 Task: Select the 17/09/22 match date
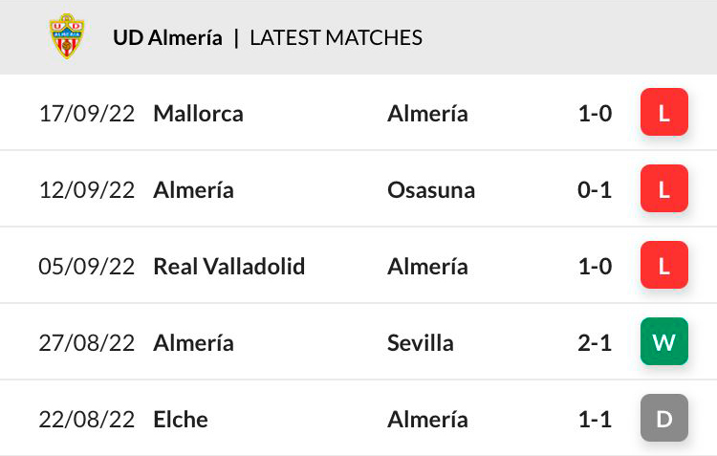(x=87, y=114)
